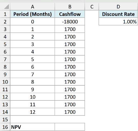Click the 1700 cashflow in row 4
This screenshot has height=131, width=138.
tap(70, 37)
